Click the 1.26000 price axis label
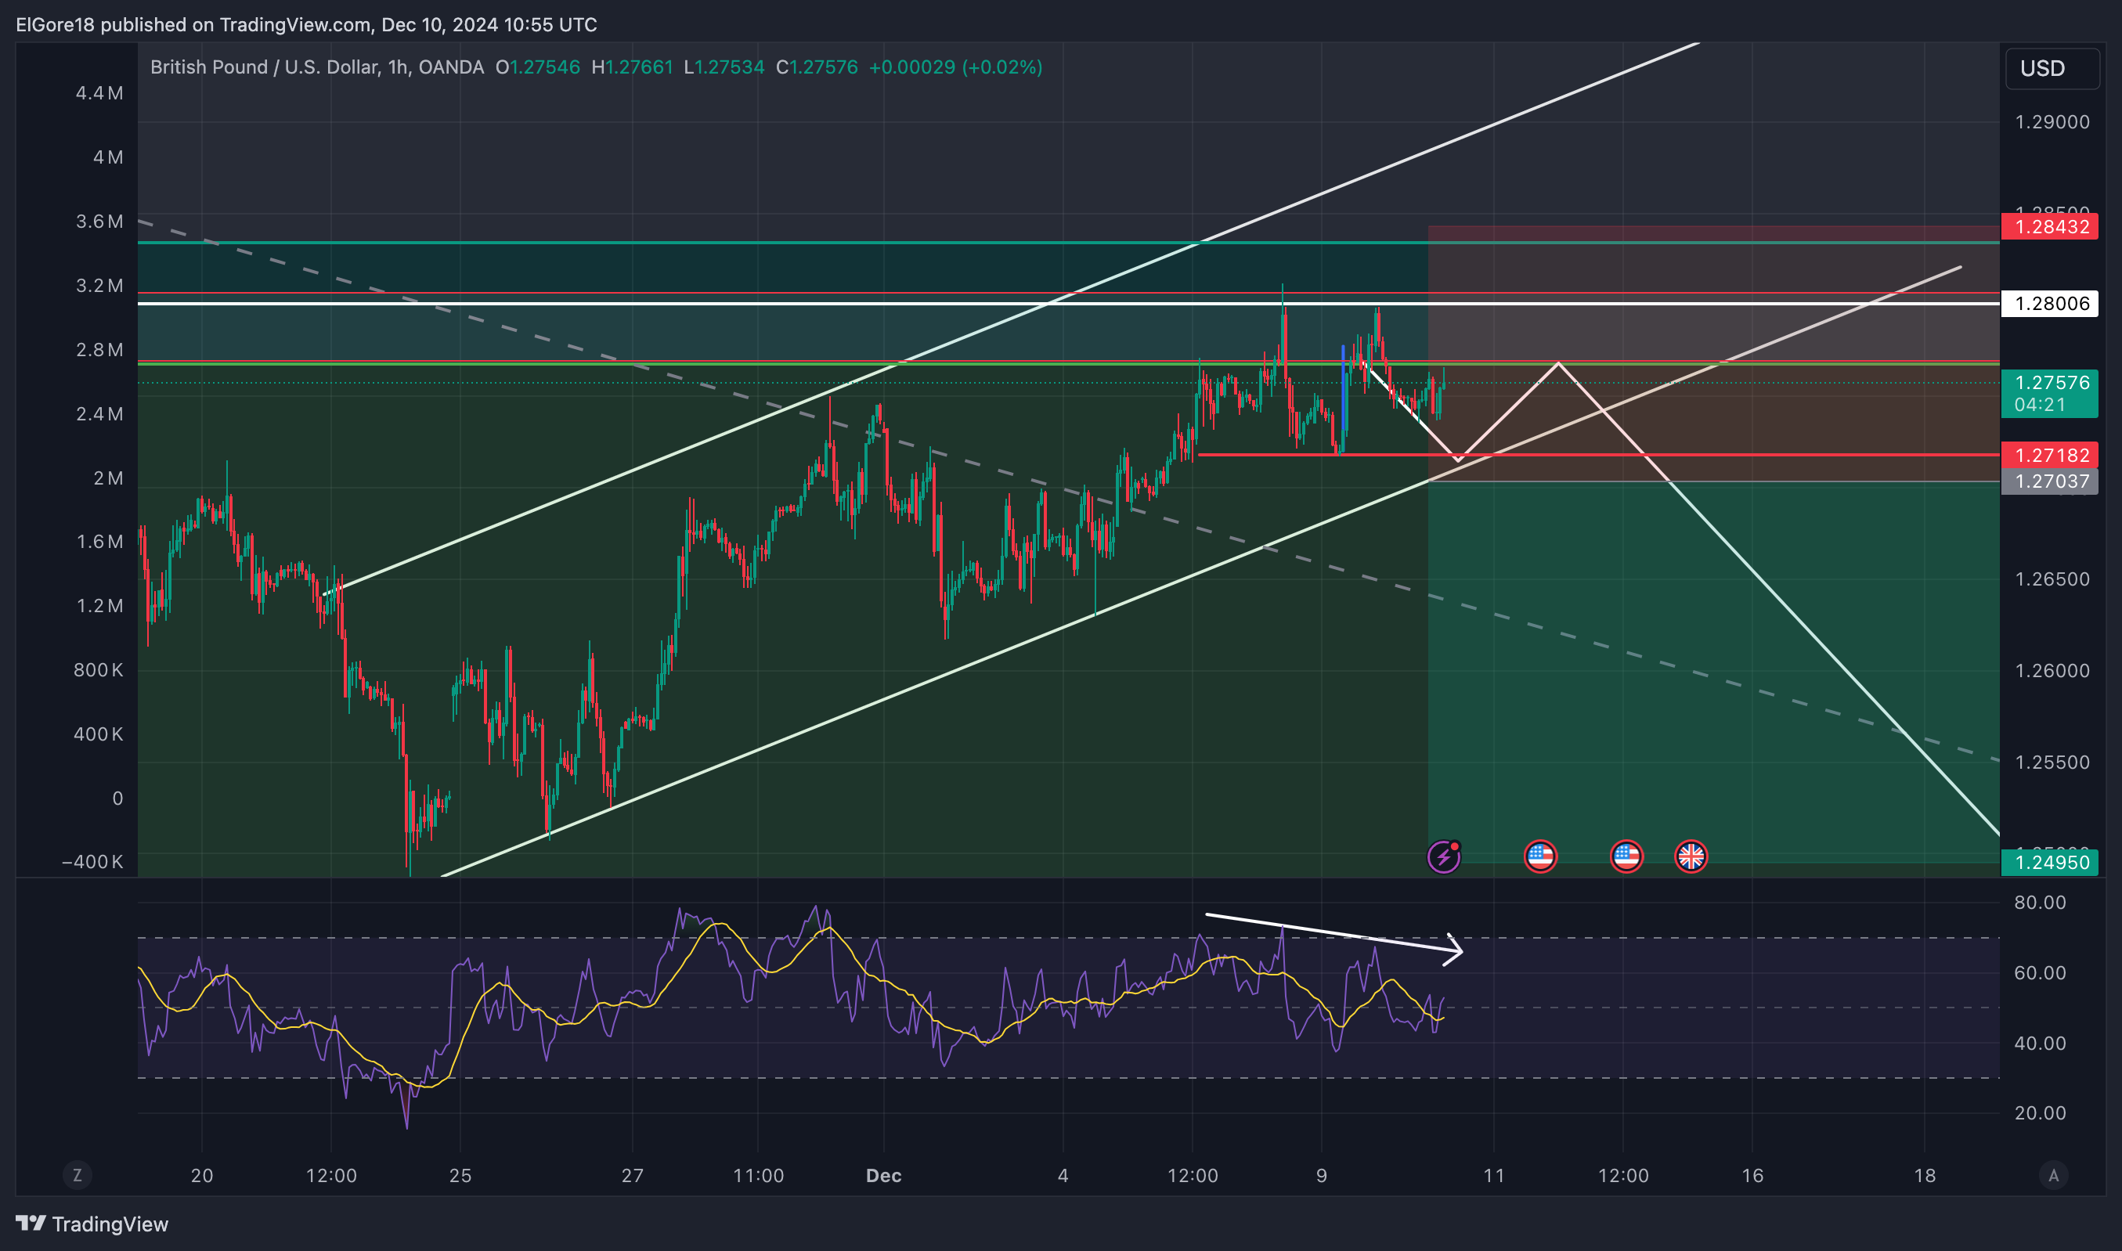Viewport: 2122px width, 1251px height. click(x=2052, y=671)
